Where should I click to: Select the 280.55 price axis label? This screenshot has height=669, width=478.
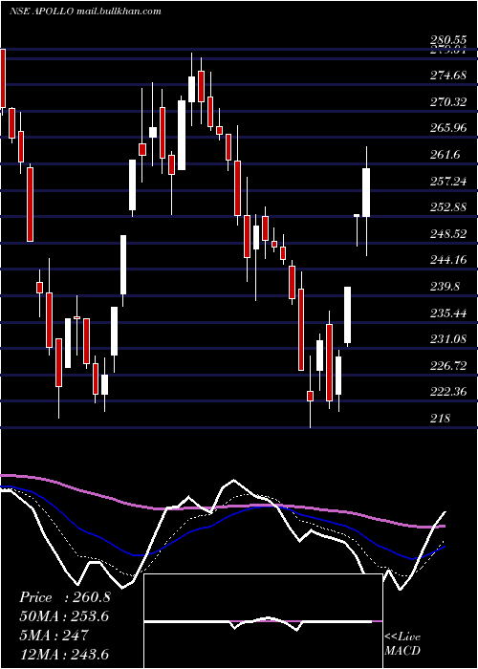pyautogui.click(x=448, y=40)
